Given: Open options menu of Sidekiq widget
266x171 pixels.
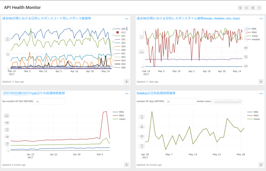Looking at the screenshot, I should click(261, 94).
